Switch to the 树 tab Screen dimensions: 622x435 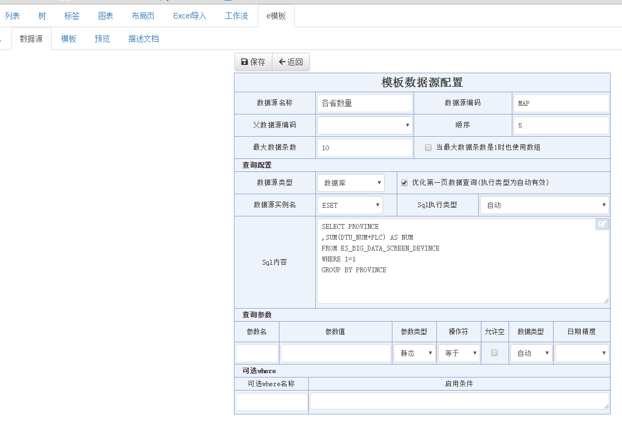[42, 16]
